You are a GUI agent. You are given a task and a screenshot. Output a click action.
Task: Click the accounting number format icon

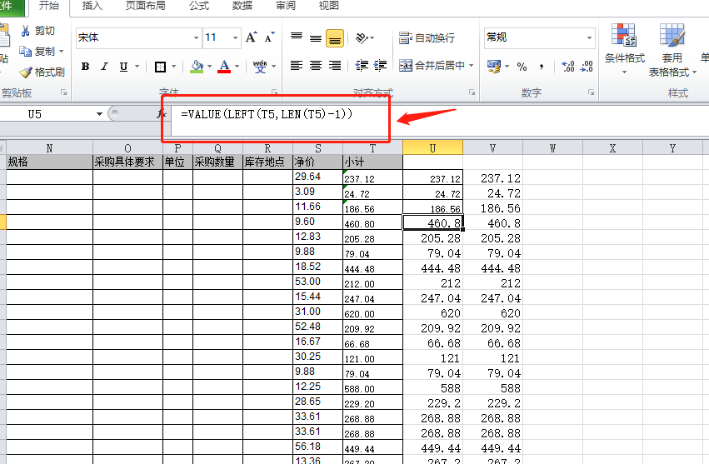coord(493,67)
